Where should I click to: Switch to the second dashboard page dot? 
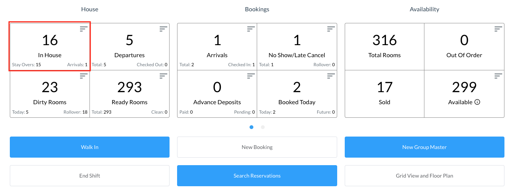(x=263, y=127)
